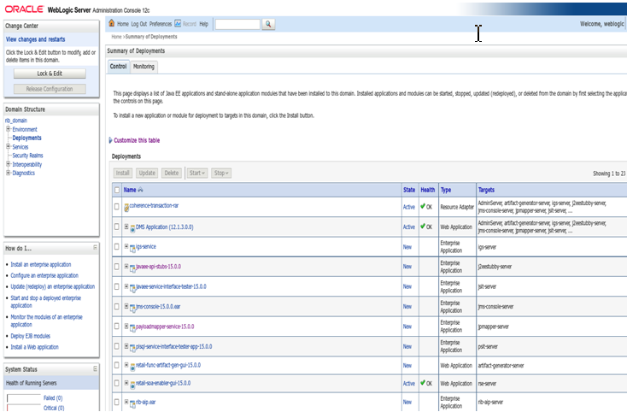Check the javaee-api-stubs-15.0.0 row checkbox
627x412 pixels.
(x=117, y=267)
